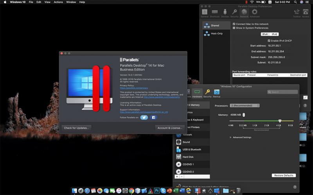Open Access in Parallels Desktop Preferences toolbar
This screenshot has height=195, width=313.
[306, 13]
